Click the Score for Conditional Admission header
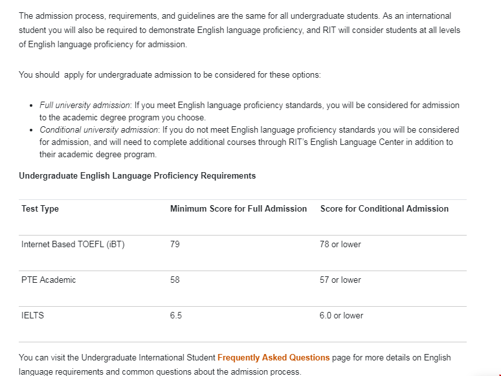This screenshot has height=376, width=501. tap(384, 208)
